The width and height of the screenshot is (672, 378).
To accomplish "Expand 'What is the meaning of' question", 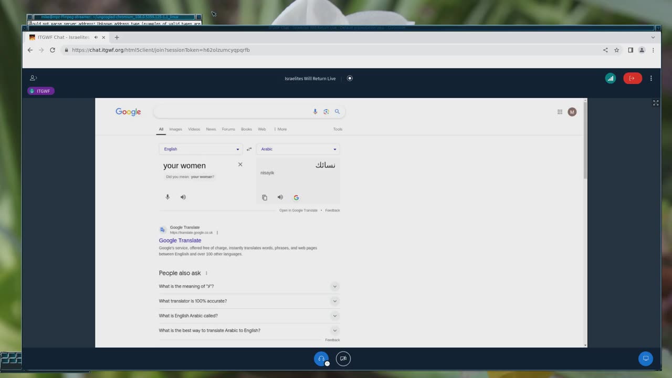I will pos(249,286).
